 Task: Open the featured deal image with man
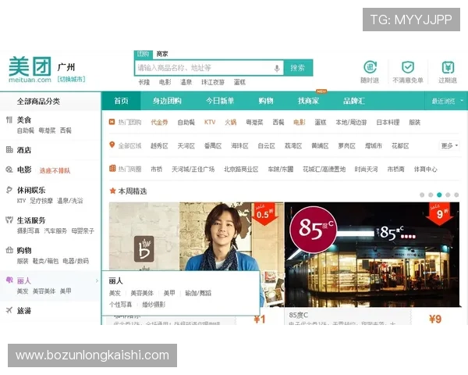pos(197,236)
